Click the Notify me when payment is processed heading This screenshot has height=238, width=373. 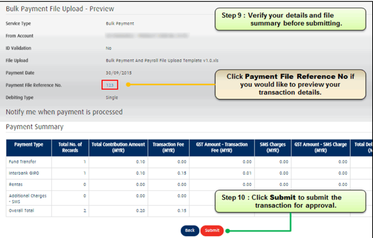64,112
